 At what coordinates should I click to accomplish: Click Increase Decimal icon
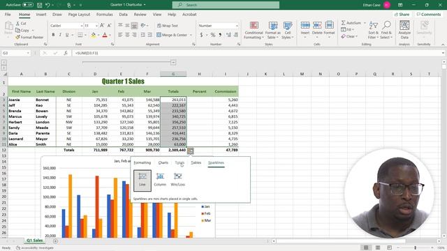[x=228, y=35]
